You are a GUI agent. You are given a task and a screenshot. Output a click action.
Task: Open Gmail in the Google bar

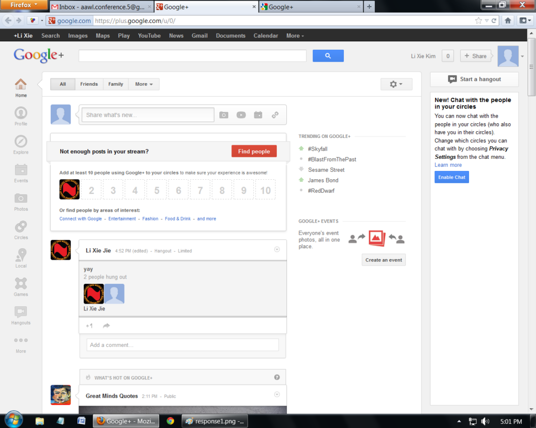coord(199,36)
